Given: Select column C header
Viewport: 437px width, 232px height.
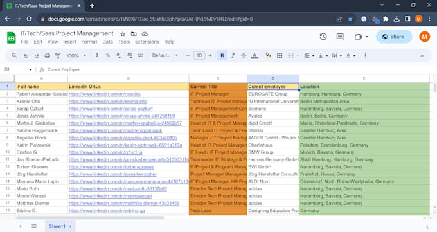Looking at the screenshot, I should 218,78.
